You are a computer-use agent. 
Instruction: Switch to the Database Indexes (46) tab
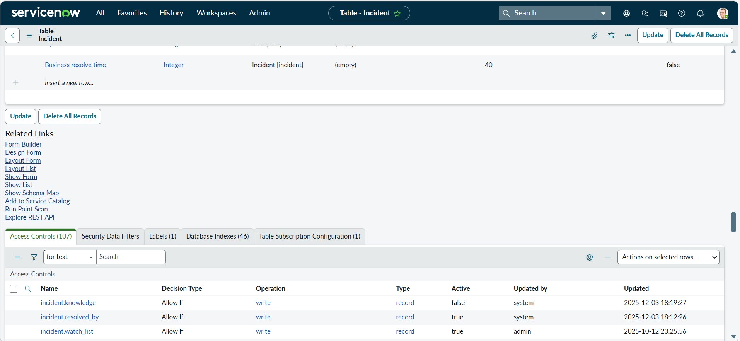click(217, 236)
